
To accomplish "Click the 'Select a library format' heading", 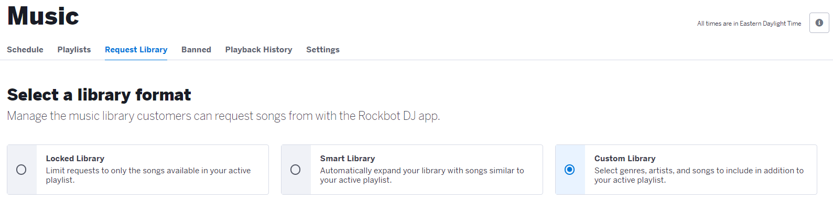I will point(99,95).
